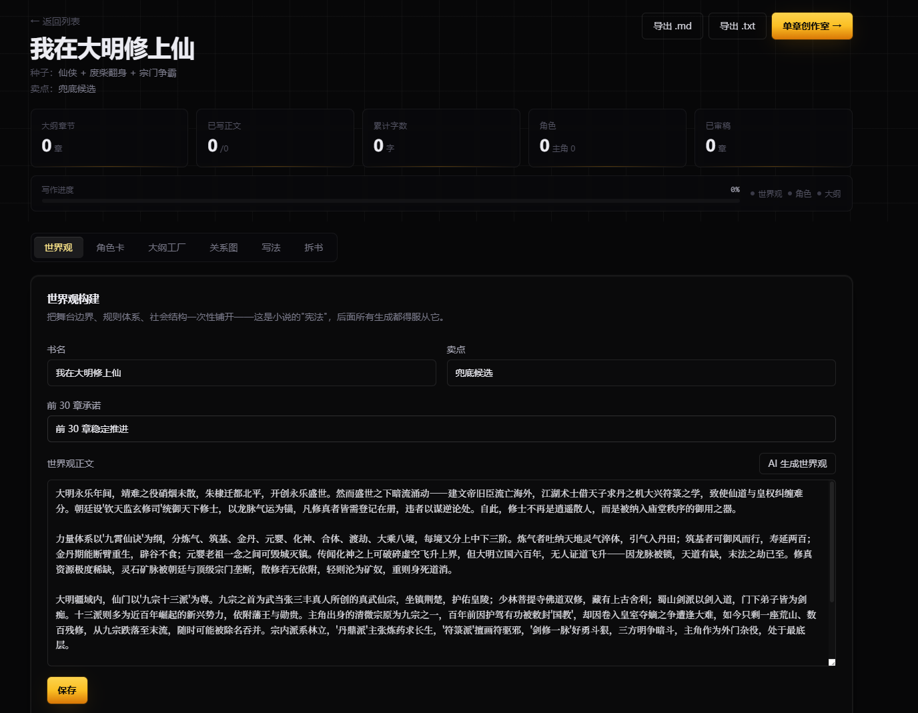Click the 前 30 章承诺 input
Image resolution: width=918 pixels, height=713 pixels.
tap(441, 429)
